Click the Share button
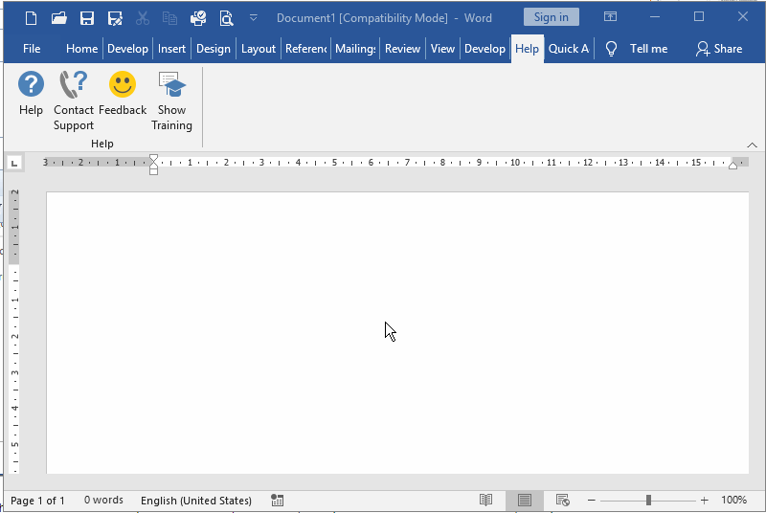The image size is (766, 513). [719, 49]
